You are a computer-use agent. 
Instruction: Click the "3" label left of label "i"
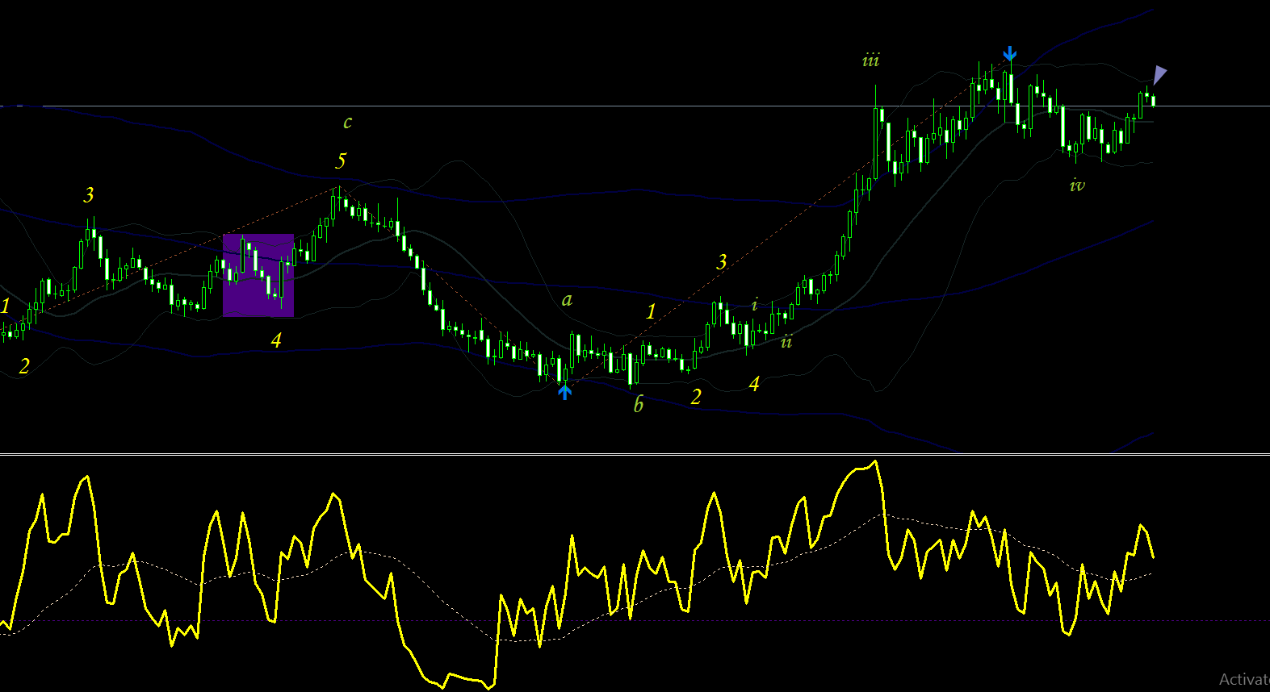(x=722, y=261)
